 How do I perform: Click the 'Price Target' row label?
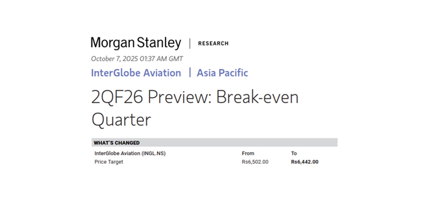109,162
